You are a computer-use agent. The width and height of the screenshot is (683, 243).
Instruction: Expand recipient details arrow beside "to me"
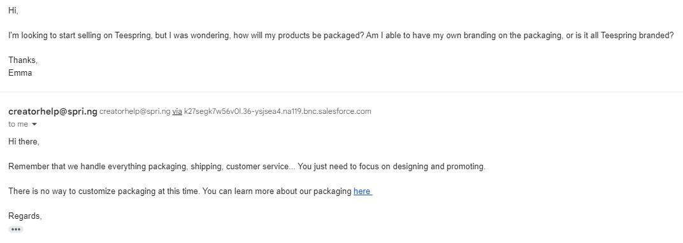point(34,124)
